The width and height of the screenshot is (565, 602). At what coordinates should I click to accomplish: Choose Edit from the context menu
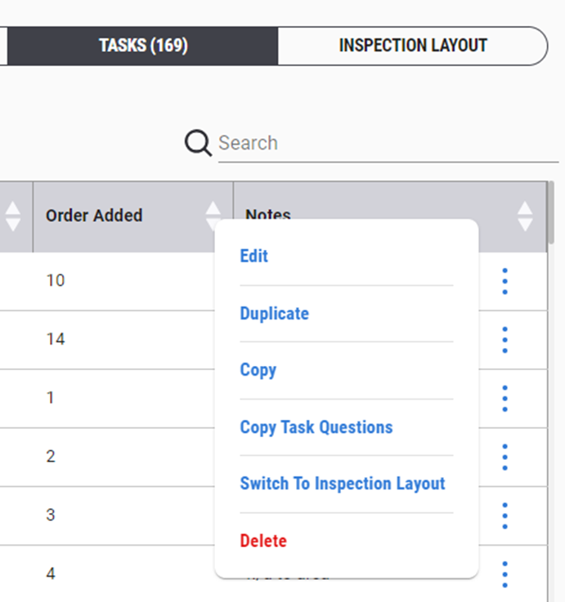(254, 256)
